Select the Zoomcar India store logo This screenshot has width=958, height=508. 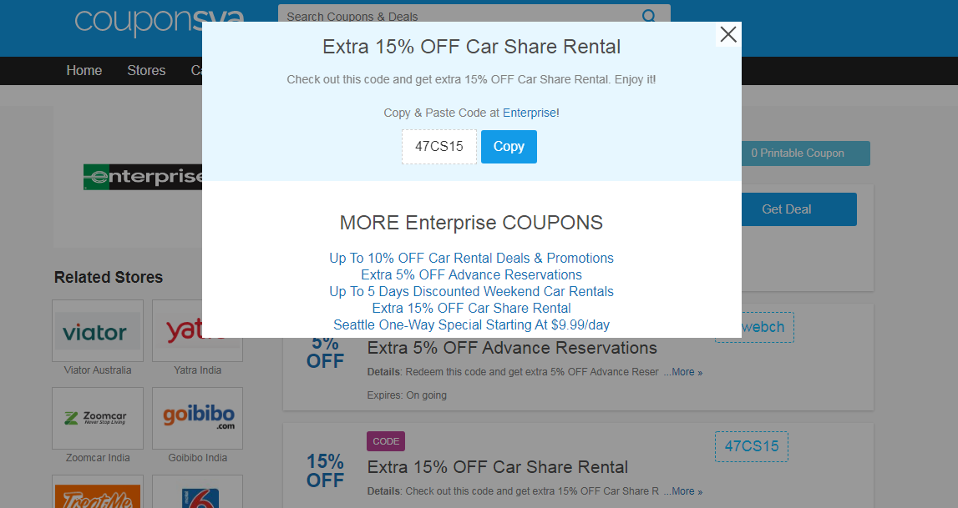98,418
